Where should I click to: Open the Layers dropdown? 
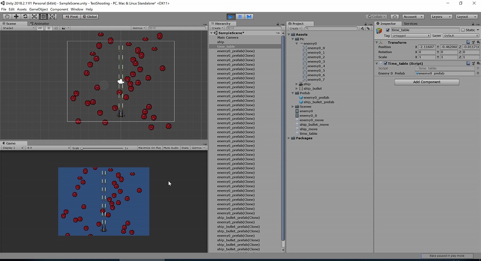click(x=441, y=16)
